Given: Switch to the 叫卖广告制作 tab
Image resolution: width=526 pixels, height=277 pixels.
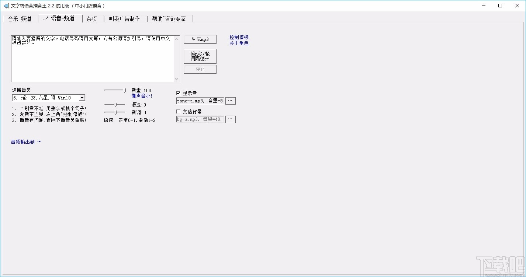Looking at the screenshot, I should 125,18.
